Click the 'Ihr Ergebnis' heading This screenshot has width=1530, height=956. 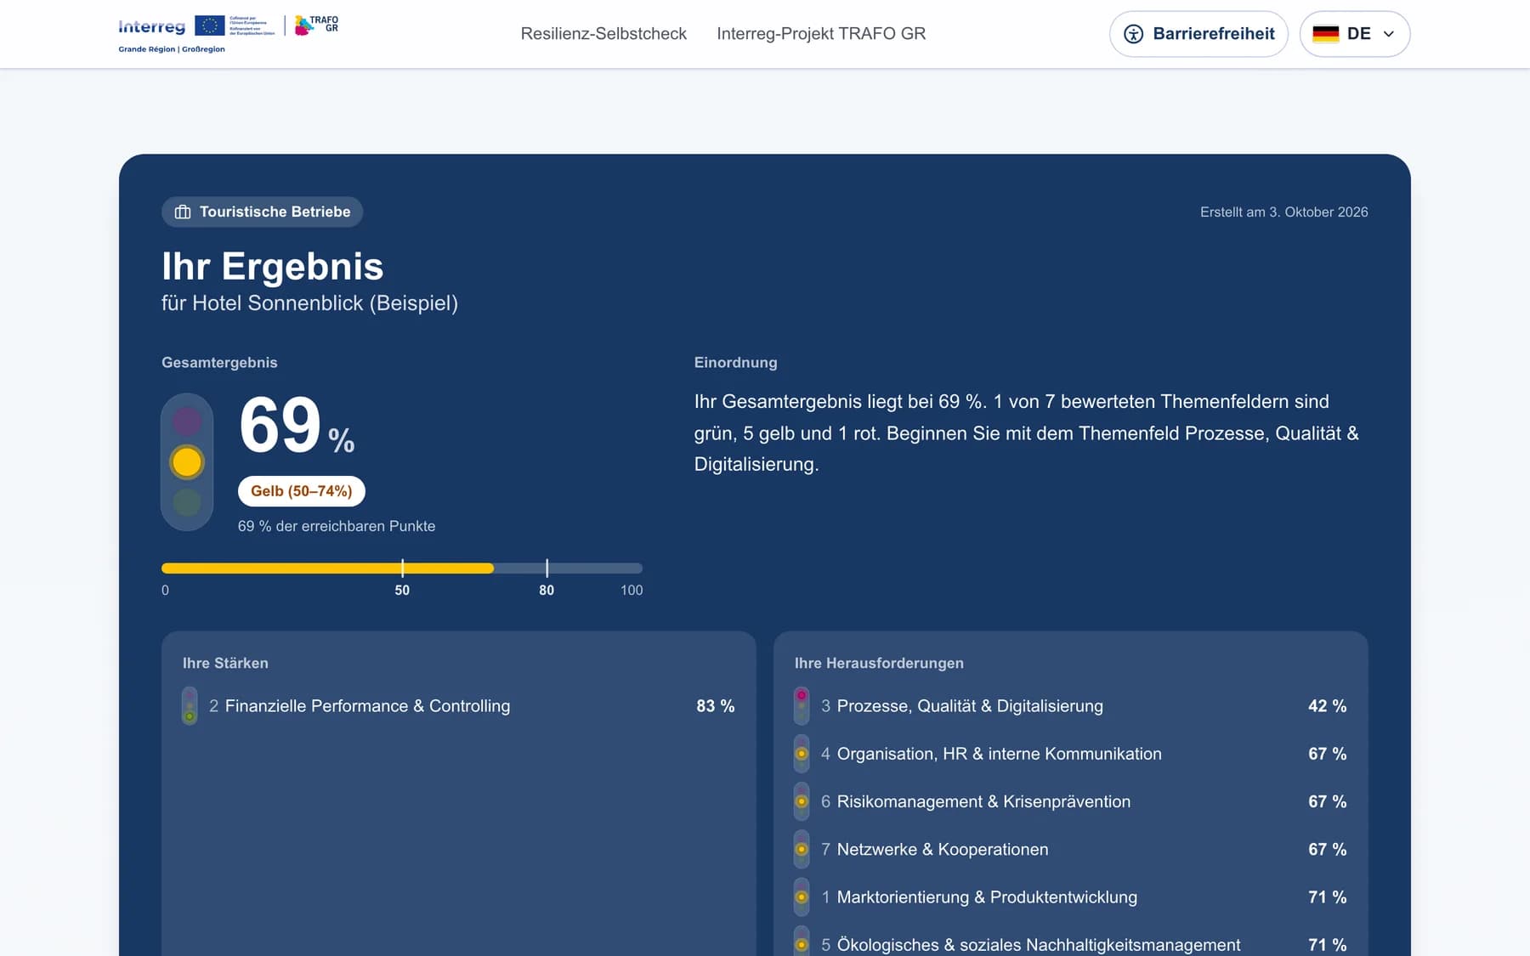(273, 266)
